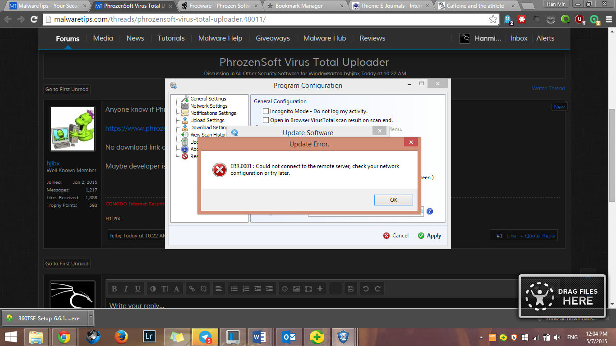The width and height of the screenshot is (616, 346).
Task: Select General Settings in the tree
Action: pos(208,99)
